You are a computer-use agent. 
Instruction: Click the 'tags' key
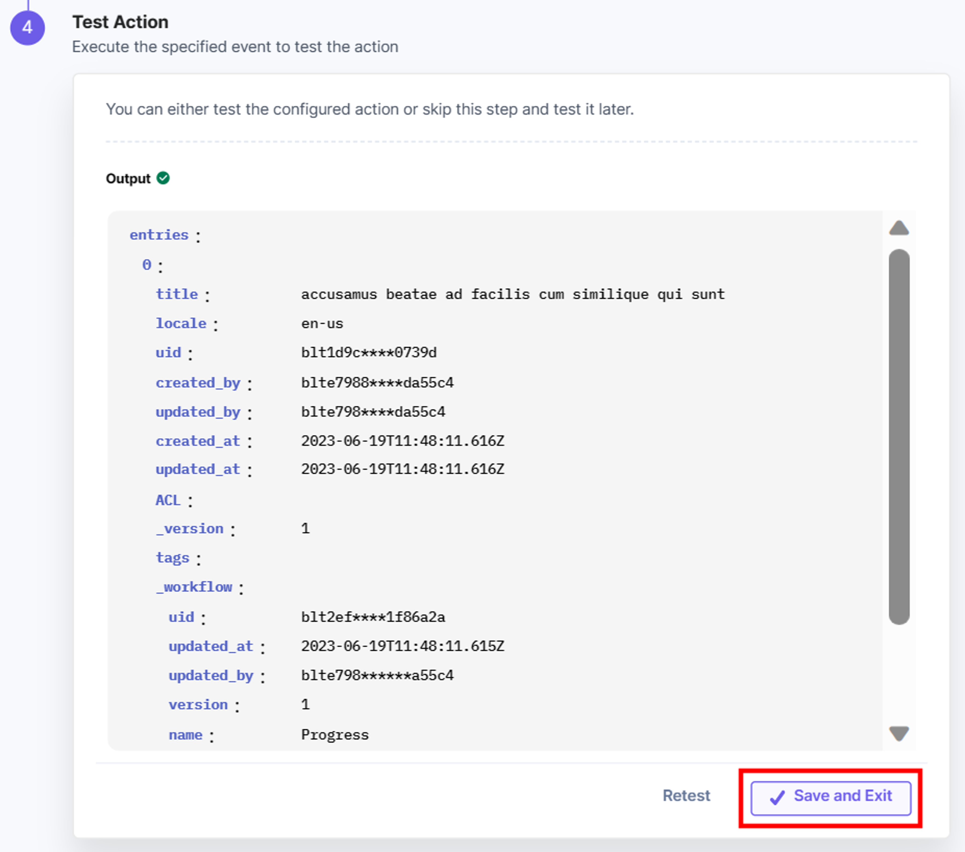click(172, 558)
